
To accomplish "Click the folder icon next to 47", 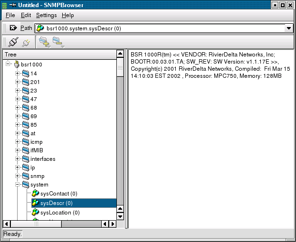I will click(x=26, y=99).
